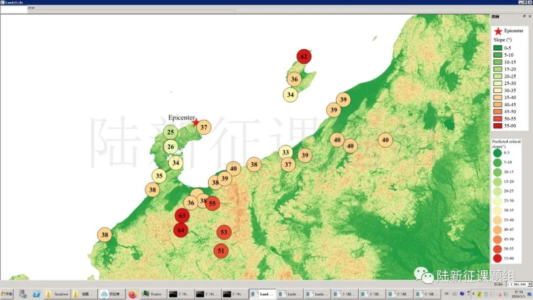Open the Scale dropdown in the status bar
This screenshot has height=300, width=533.
(529, 284)
